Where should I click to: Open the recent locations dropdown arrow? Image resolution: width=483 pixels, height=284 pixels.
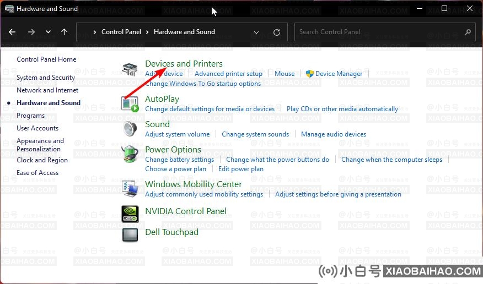(x=48, y=32)
